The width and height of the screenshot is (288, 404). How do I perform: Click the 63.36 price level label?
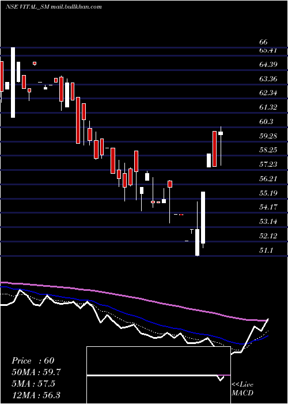click(268, 78)
